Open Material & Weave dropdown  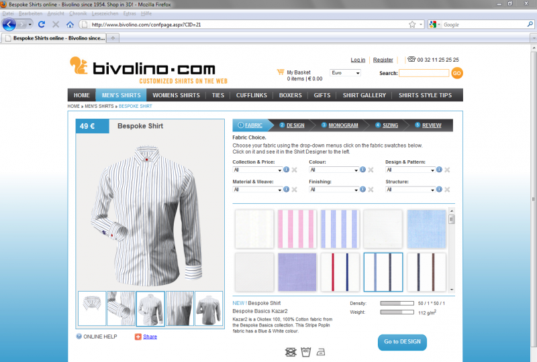click(258, 190)
